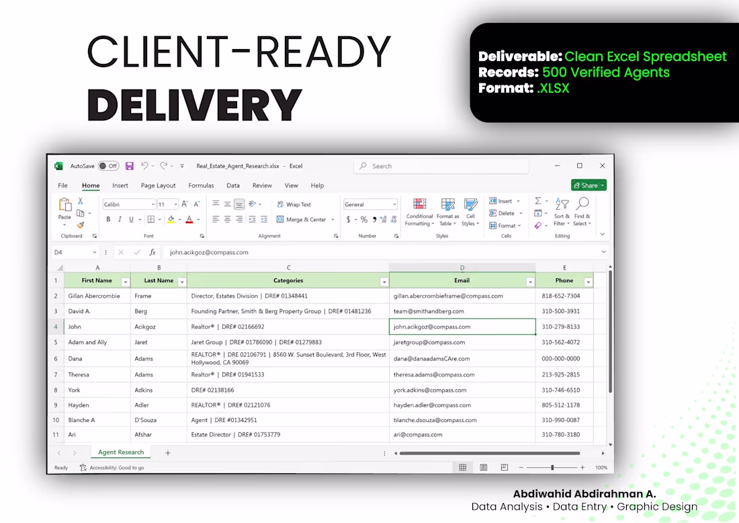Image resolution: width=739 pixels, height=523 pixels.
Task: Click the green Share button
Action: point(589,186)
